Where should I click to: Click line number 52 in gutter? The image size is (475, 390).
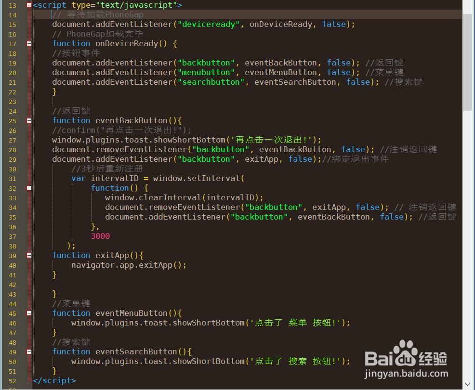[x=13, y=381]
